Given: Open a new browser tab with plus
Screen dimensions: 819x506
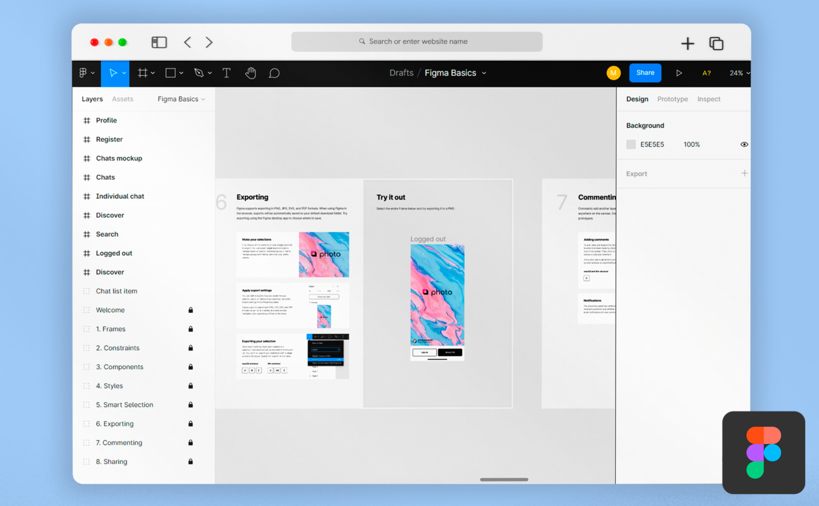Looking at the screenshot, I should click(688, 43).
